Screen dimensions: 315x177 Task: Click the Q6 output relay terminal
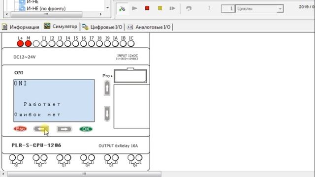click(x=135, y=160)
